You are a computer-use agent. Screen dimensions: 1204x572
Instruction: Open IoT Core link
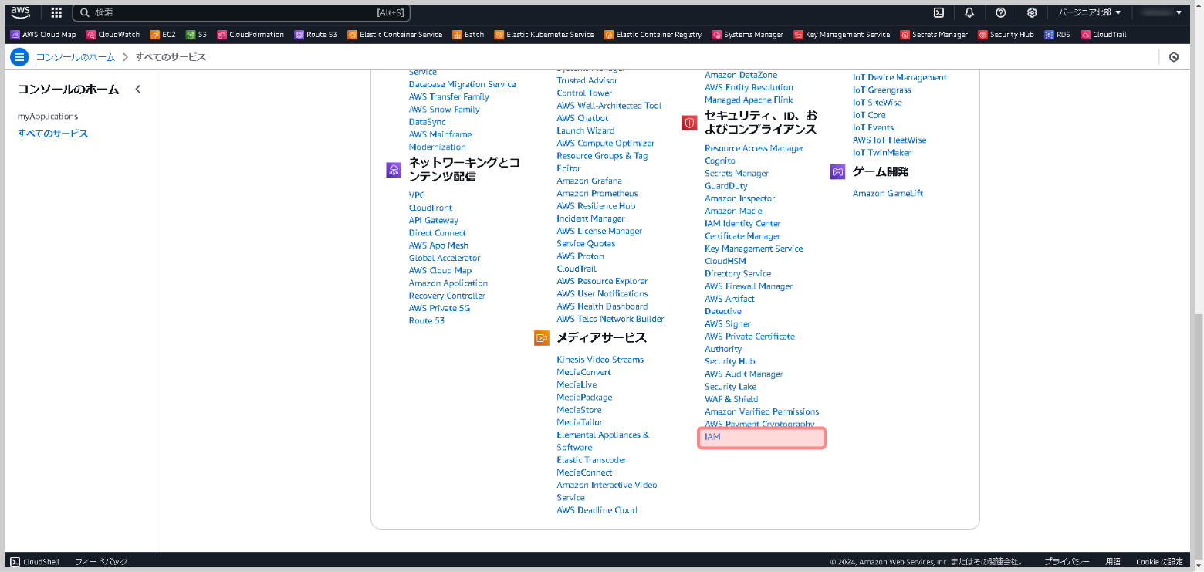[869, 115]
